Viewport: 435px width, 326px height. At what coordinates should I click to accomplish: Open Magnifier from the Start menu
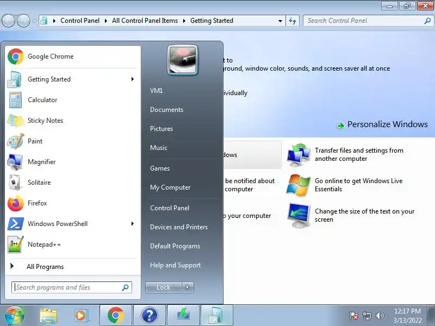click(72, 162)
